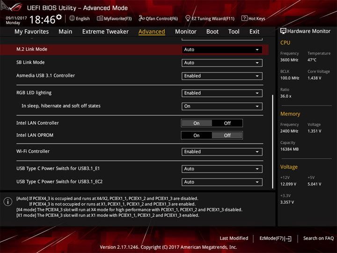Set Intel LAN OPROM to On
337x253 pixels.
click(x=197, y=135)
